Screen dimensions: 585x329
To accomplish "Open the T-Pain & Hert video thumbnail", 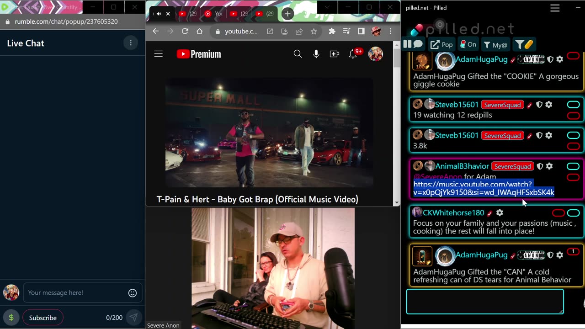I will pyautogui.click(x=269, y=133).
